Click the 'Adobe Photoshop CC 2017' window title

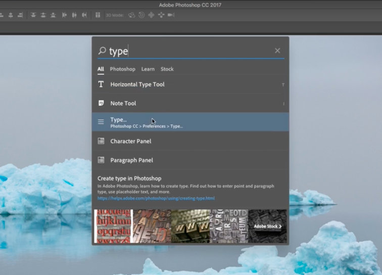tap(190, 5)
